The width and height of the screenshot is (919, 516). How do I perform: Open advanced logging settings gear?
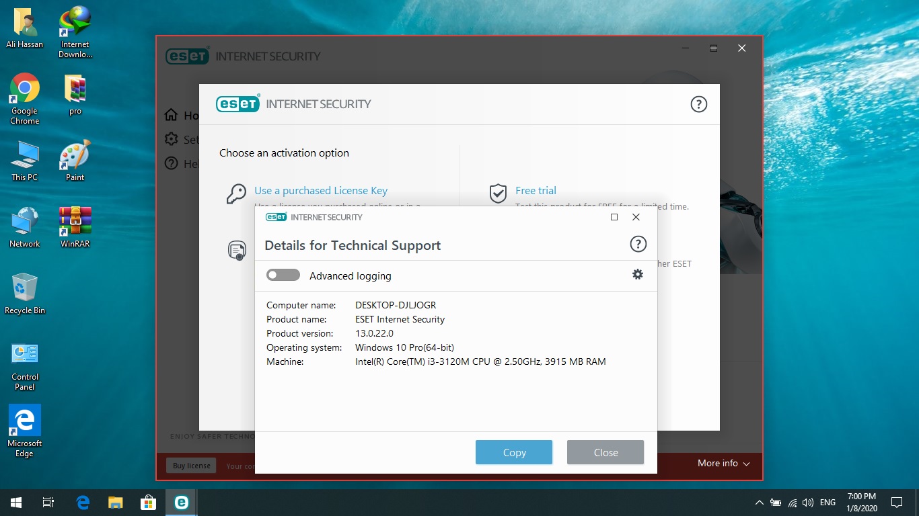coord(638,274)
